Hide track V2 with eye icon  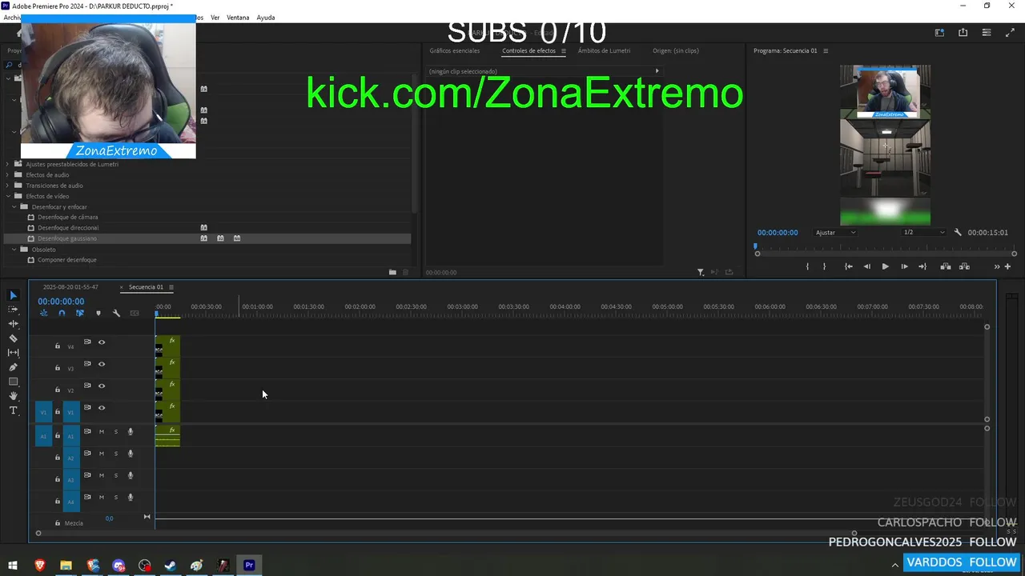(102, 386)
